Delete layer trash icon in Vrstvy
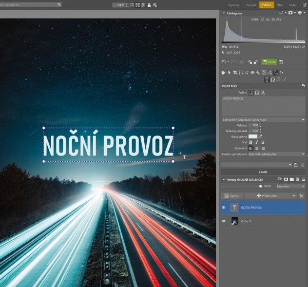Screen dimensions: 308x287 tap(298, 179)
